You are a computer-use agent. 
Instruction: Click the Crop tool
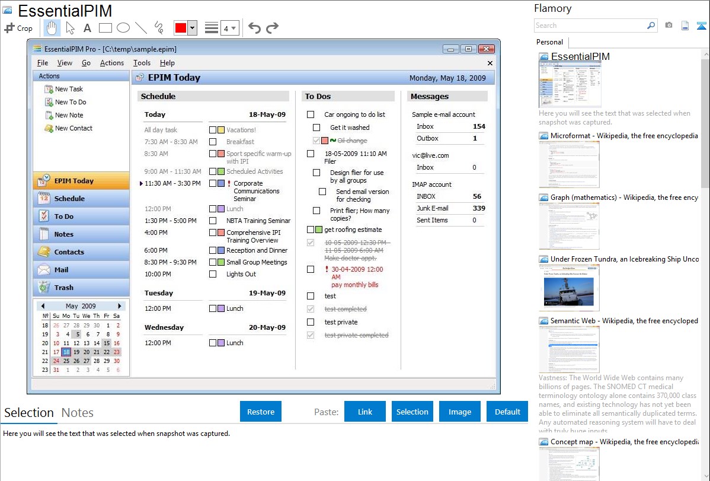pyautogui.click(x=18, y=28)
